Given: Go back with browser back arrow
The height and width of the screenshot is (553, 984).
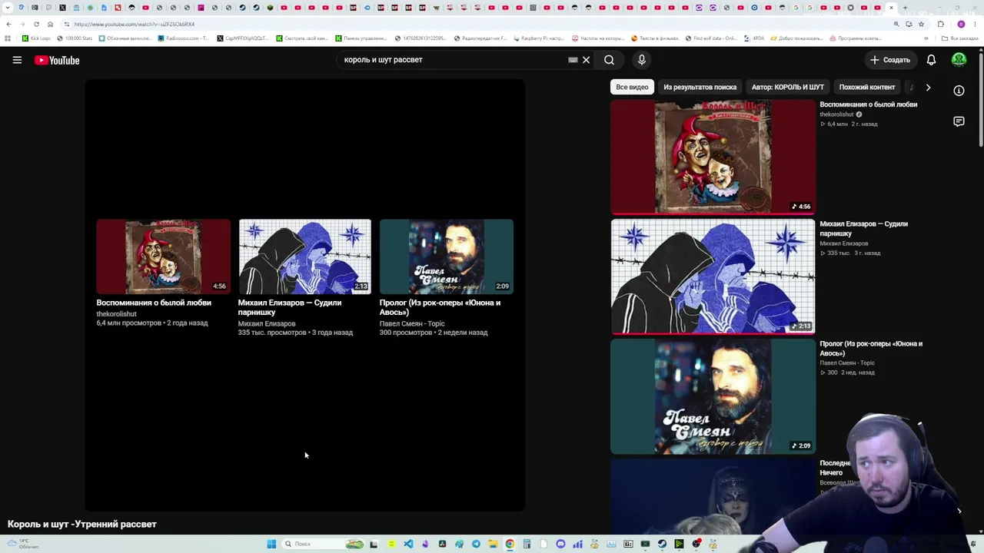Looking at the screenshot, I should [8, 24].
